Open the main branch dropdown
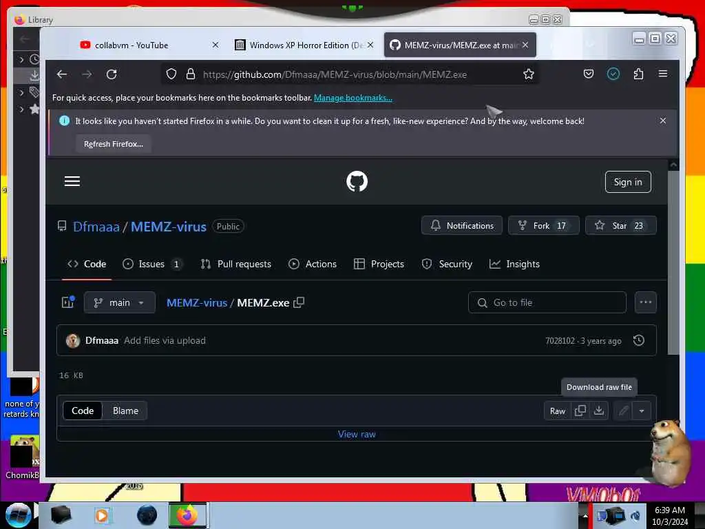 120,302
